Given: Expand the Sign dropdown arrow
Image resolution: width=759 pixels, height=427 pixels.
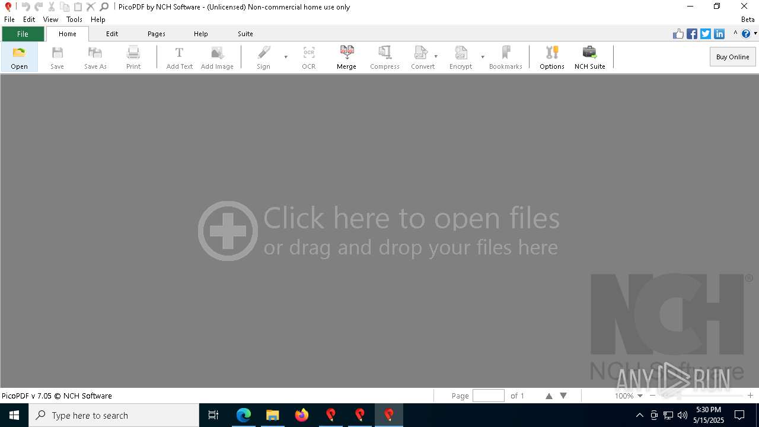Looking at the screenshot, I should [286, 57].
